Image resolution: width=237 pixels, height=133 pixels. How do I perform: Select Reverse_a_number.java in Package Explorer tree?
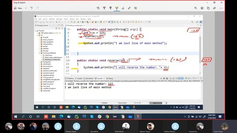click(53, 59)
